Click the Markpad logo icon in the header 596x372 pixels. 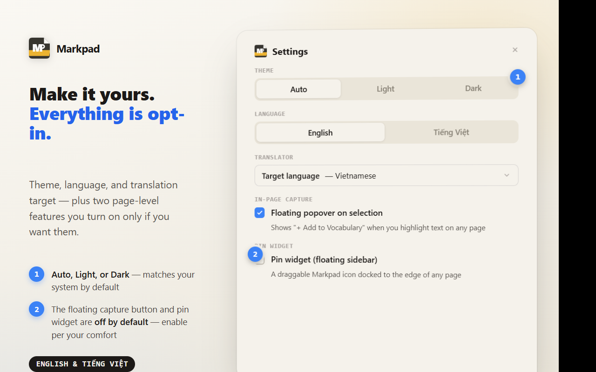tap(39, 48)
